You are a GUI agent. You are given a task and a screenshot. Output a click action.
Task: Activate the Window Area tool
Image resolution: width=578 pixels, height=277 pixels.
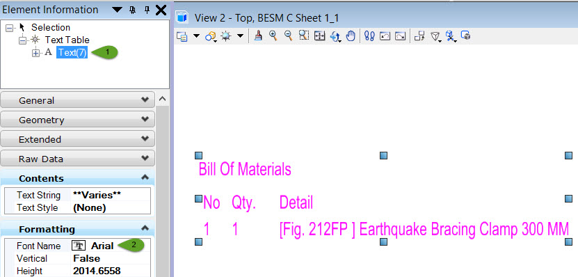(x=304, y=35)
